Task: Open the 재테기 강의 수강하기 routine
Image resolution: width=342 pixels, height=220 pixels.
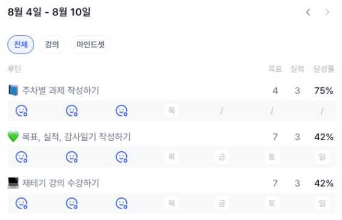Action: click(60, 183)
